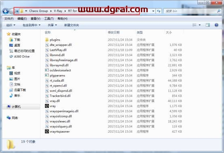Go back using the Back arrow button
This screenshot has height=153, width=224.
(6, 11)
